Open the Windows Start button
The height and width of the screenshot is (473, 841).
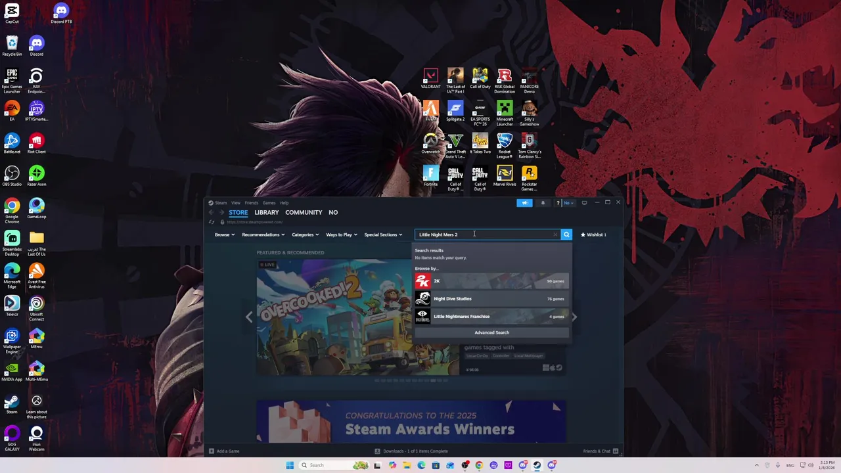point(290,465)
